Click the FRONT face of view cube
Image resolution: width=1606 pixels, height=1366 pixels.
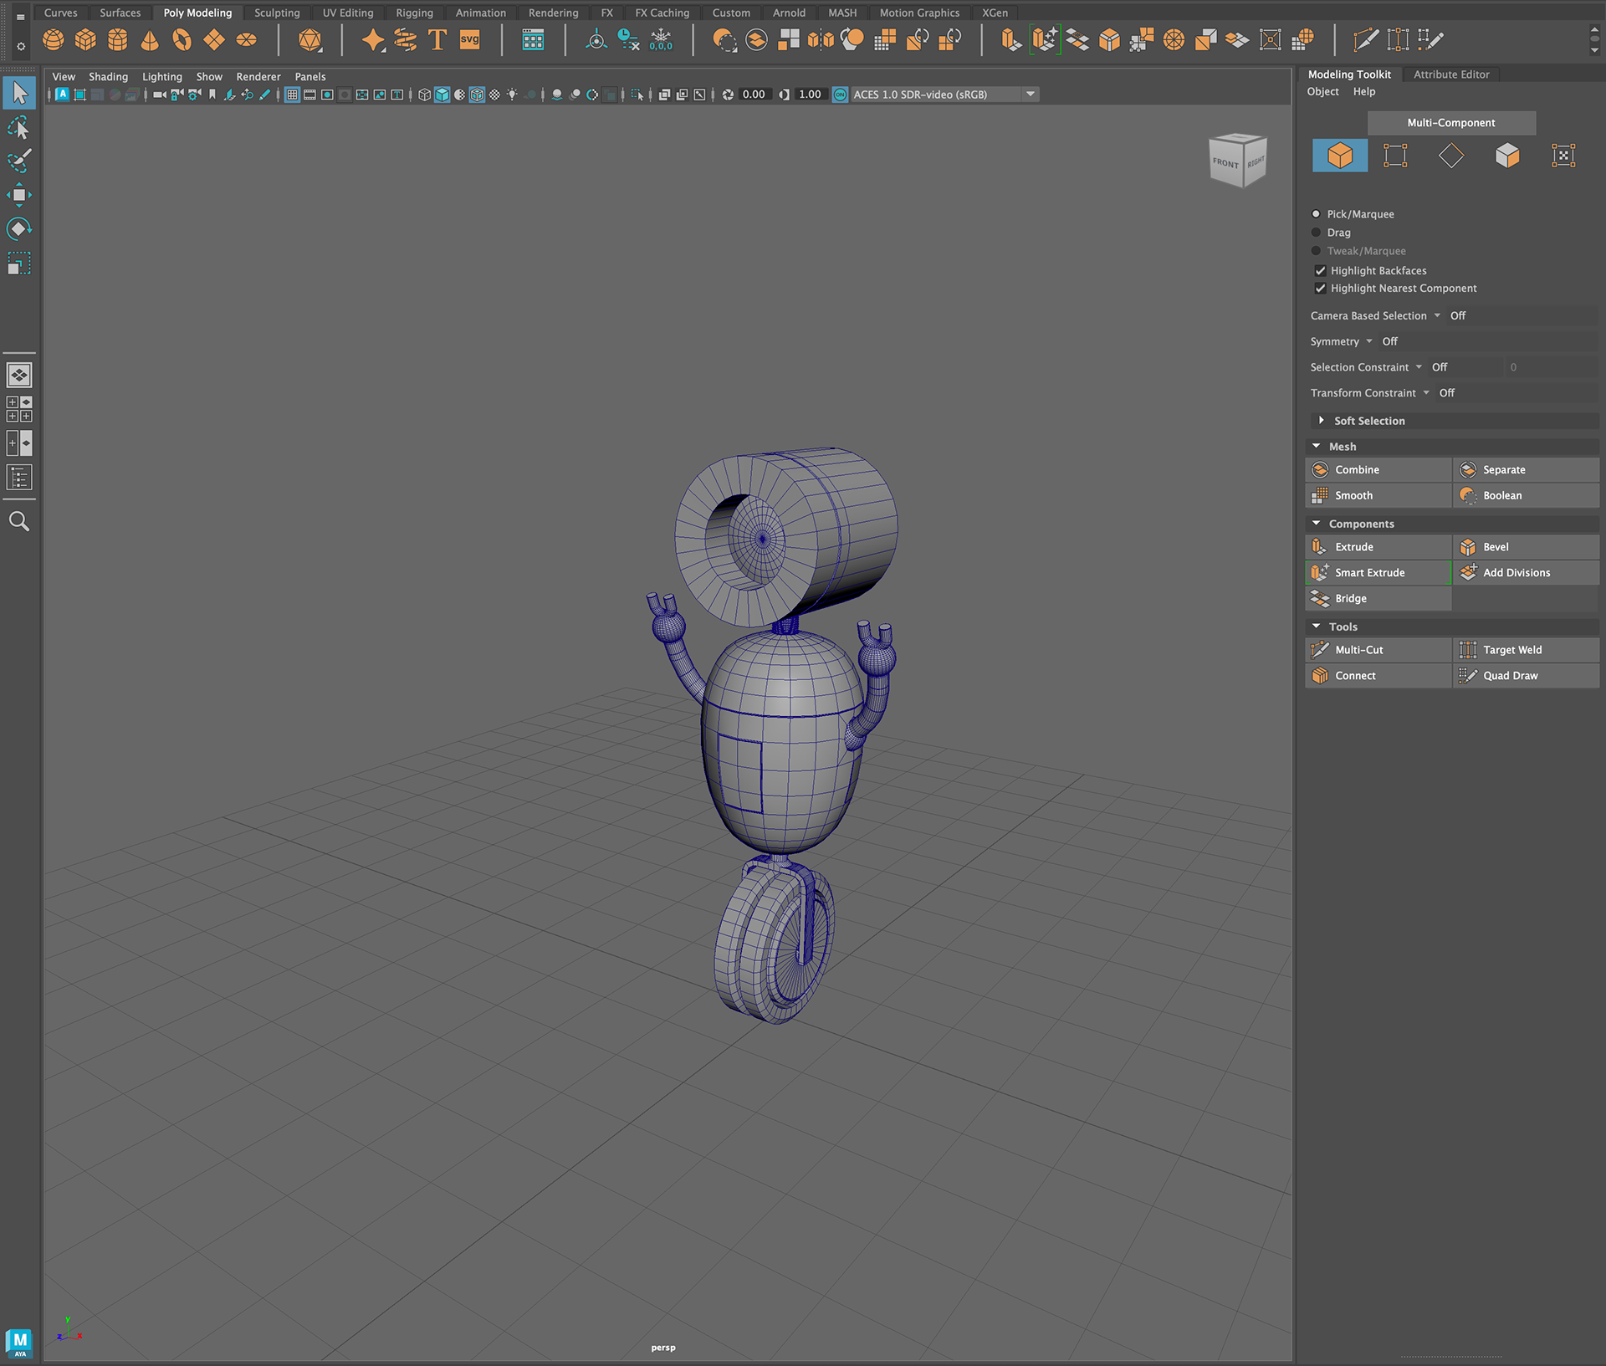[1225, 163]
